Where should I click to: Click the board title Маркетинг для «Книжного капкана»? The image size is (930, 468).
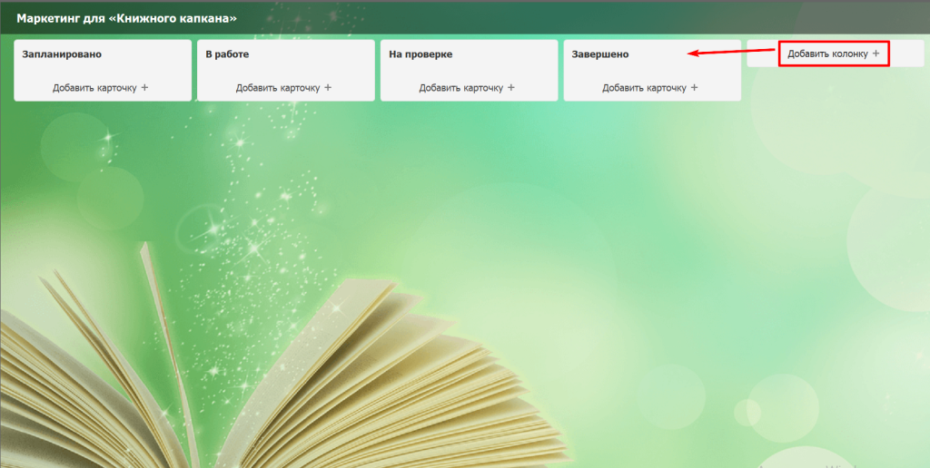tap(127, 18)
